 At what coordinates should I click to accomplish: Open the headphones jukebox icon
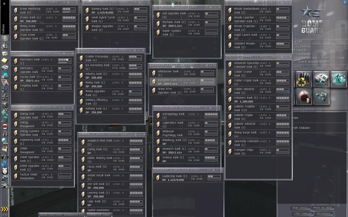pyautogui.click(x=5, y=156)
